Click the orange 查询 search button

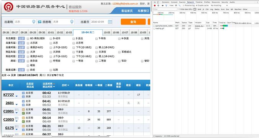point(133,21)
